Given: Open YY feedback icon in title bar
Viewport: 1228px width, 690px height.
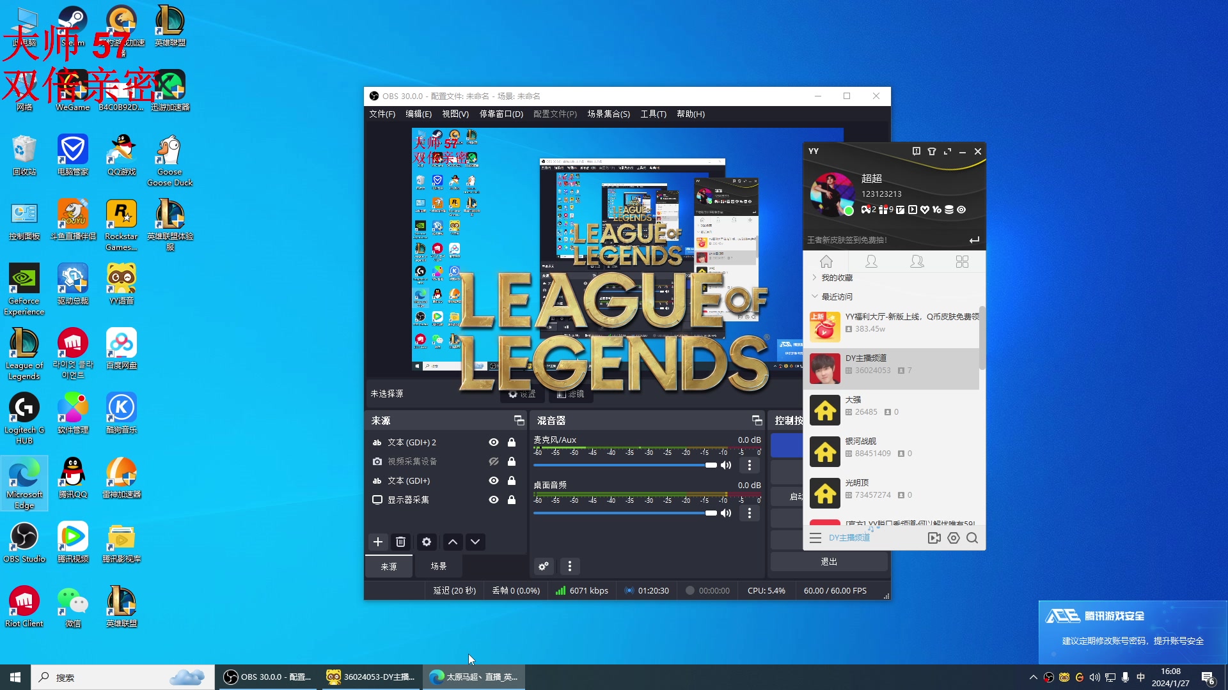Looking at the screenshot, I should pyautogui.click(x=917, y=151).
